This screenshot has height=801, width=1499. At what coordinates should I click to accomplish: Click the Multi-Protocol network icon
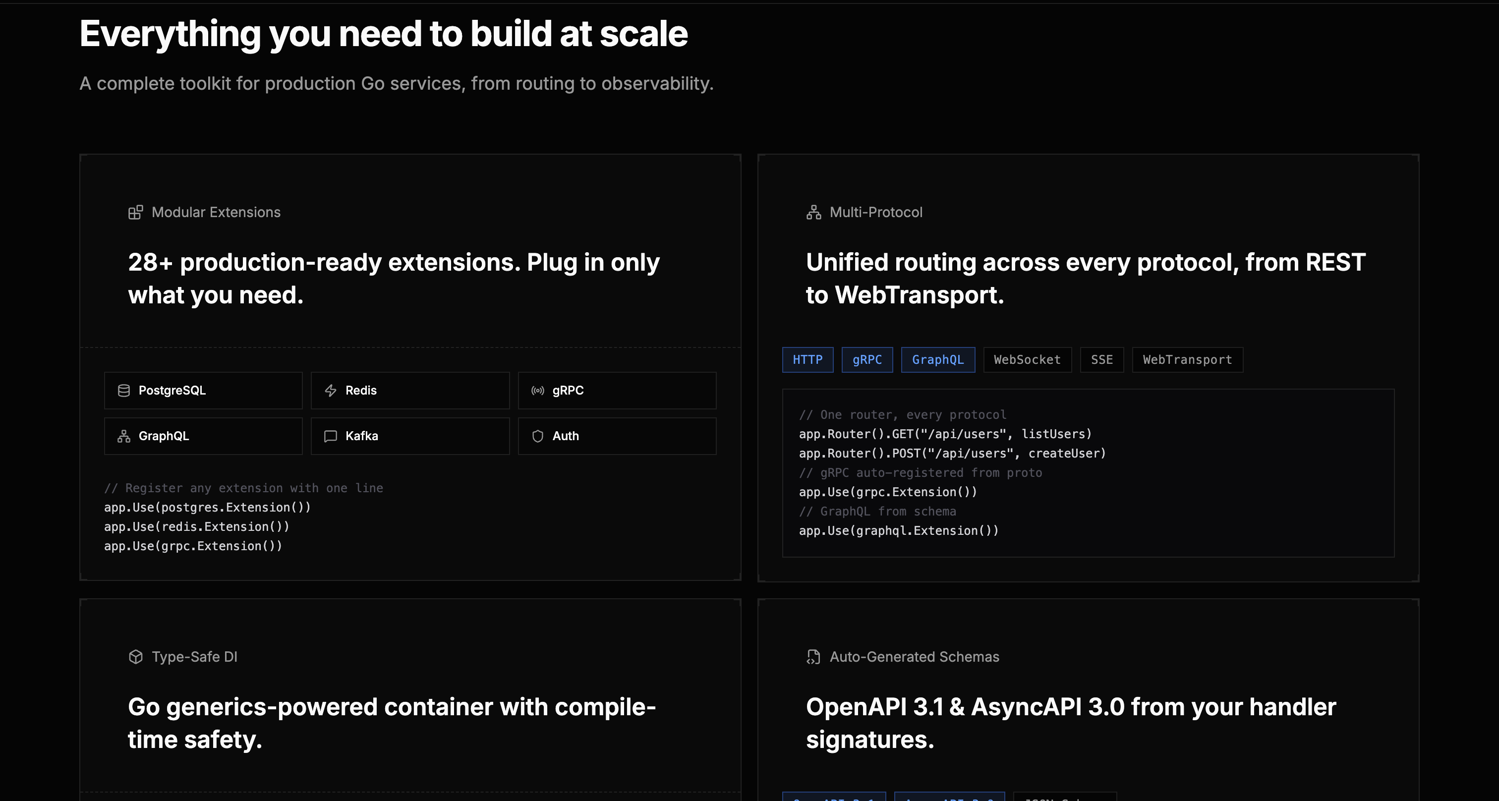point(813,212)
